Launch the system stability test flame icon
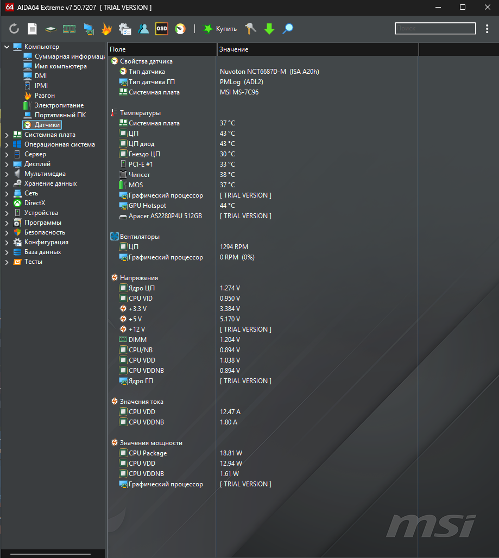Image resolution: width=499 pixels, height=558 pixels. (x=106, y=29)
